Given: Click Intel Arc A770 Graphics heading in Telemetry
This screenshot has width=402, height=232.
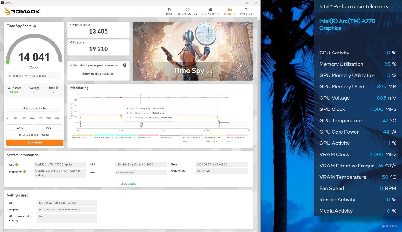Looking at the screenshot, I should [347, 25].
